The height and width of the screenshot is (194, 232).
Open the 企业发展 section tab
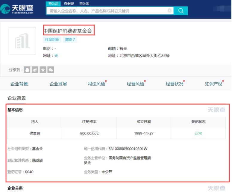[58, 84]
